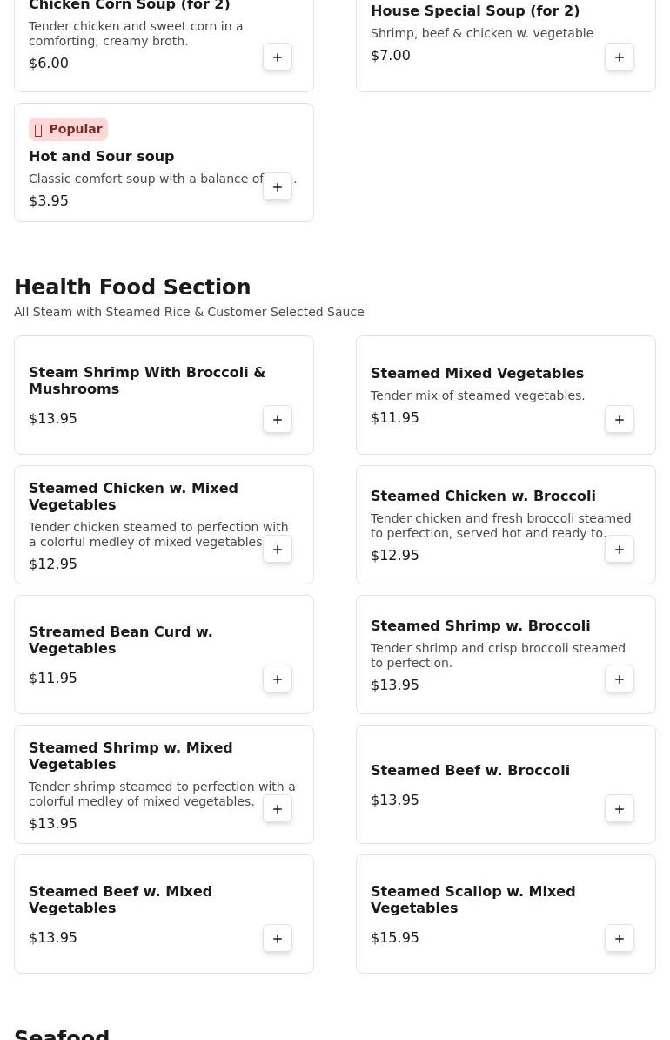Add Steamed Chicken w. Broccoli to order
Viewport: 670px width, 1040px height.
pos(620,550)
